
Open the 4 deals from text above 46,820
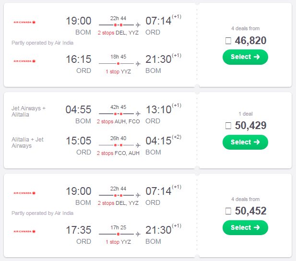coord(246,28)
